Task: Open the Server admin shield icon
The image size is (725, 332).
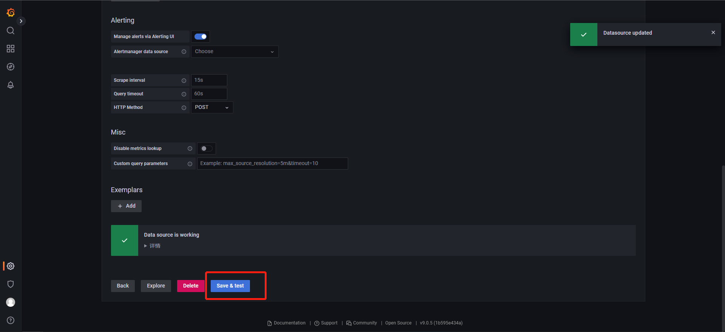Action: (x=11, y=284)
